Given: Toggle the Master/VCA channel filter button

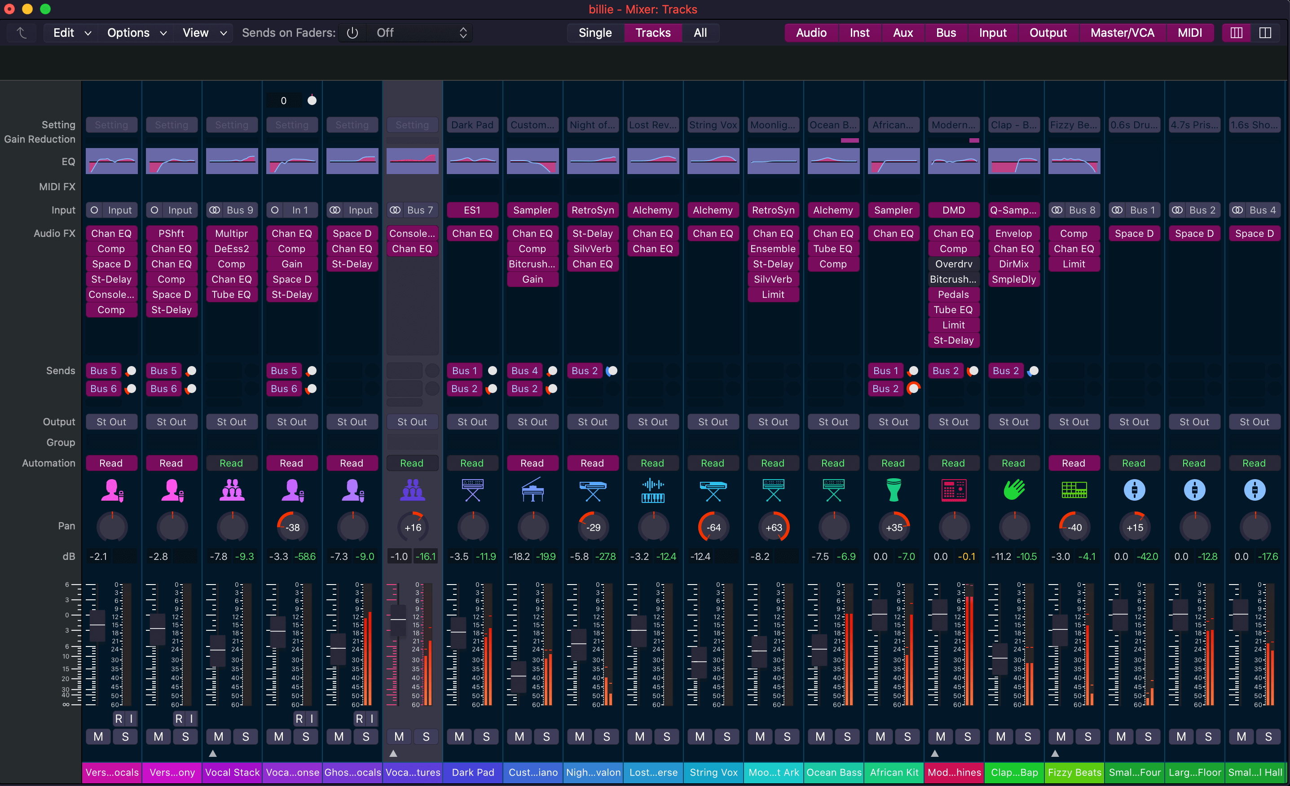Looking at the screenshot, I should 1122,32.
